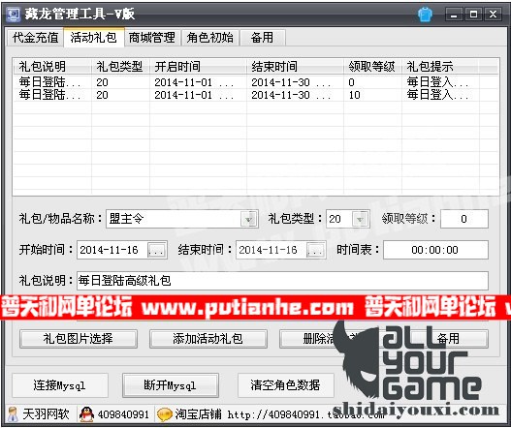Click the app icon in title bar
The image size is (511, 428).
click(x=14, y=14)
